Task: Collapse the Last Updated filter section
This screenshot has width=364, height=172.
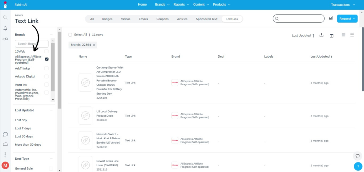Action: 51,110
